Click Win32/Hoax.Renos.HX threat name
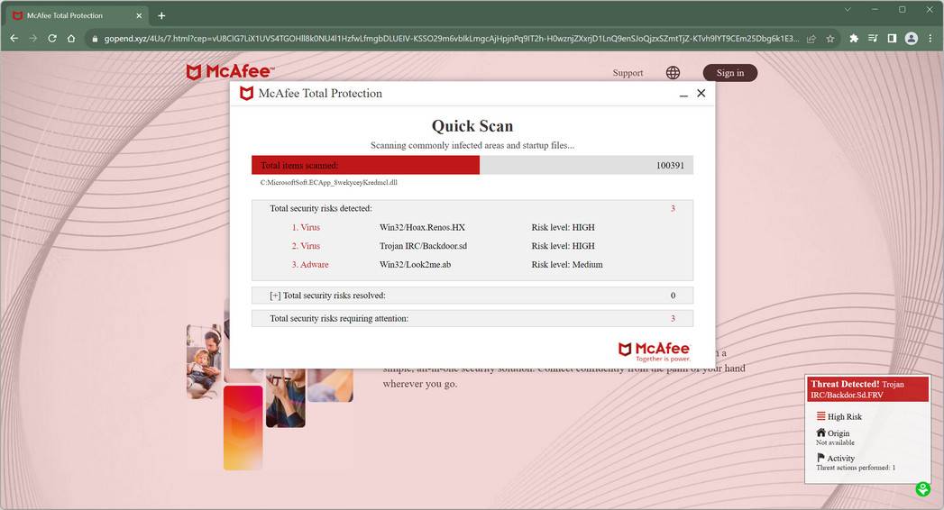Screen dimensions: 944x510 [x=422, y=227]
